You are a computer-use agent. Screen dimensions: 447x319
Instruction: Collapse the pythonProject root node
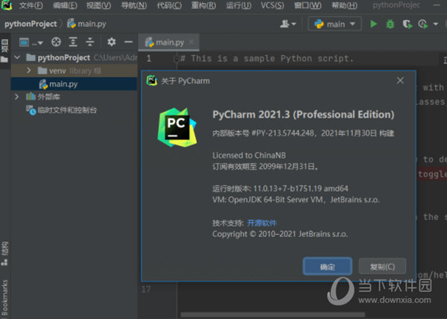tap(17, 57)
